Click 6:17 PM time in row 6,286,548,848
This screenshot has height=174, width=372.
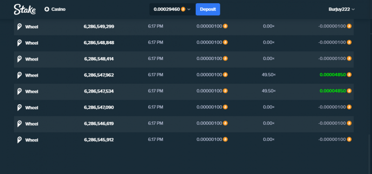(x=155, y=42)
